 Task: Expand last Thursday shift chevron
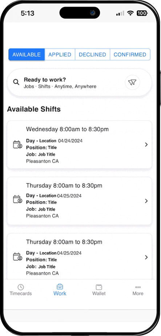(x=146, y=257)
